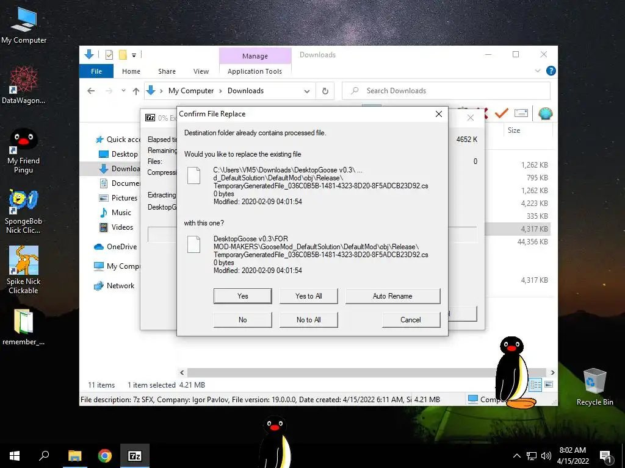Click into the Search Downloads field
The height and width of the screenshot is (468, 625).
point(446,91)
